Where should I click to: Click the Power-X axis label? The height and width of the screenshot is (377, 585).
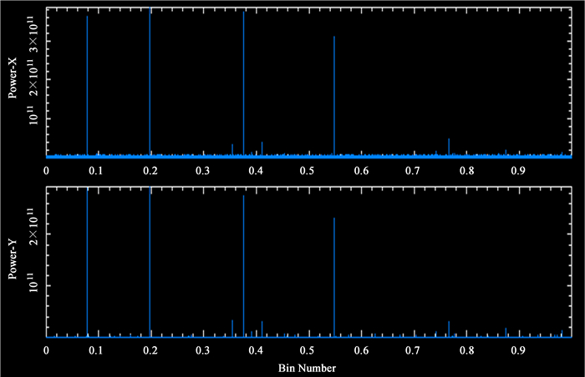(13, 81)
